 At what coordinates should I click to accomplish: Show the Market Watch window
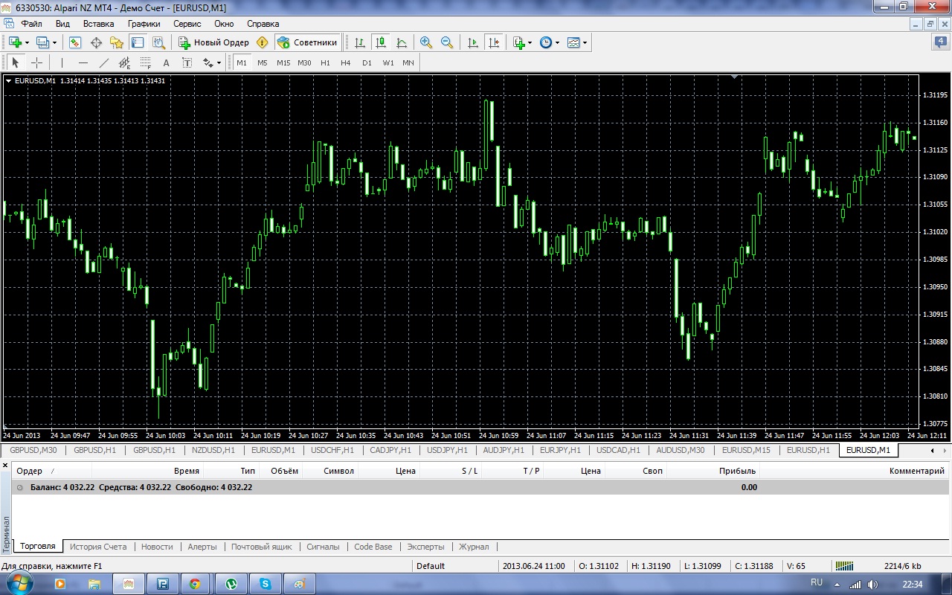(x=75, y=42)
